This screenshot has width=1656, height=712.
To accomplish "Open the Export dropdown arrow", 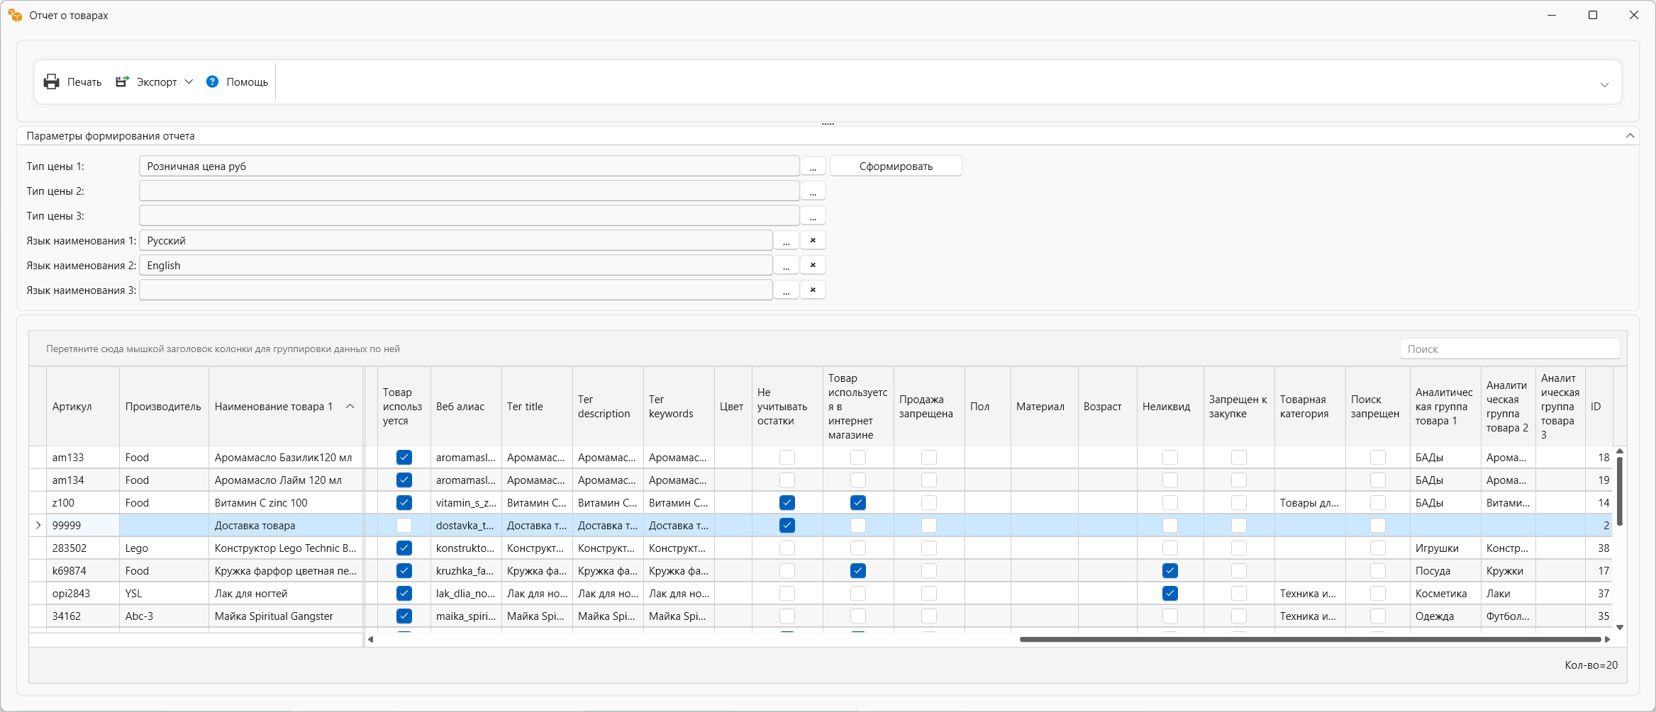I will (x=189, y=82).
